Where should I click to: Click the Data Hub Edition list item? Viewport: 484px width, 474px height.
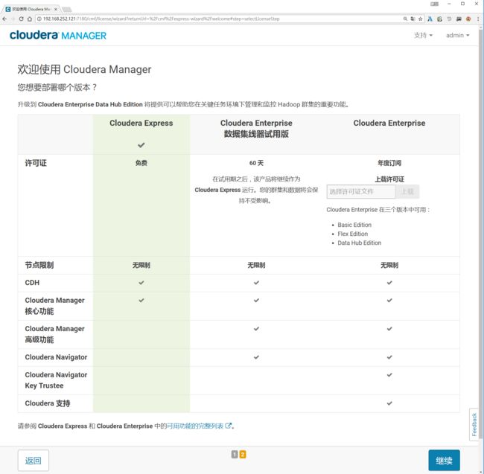coord(360,243)
